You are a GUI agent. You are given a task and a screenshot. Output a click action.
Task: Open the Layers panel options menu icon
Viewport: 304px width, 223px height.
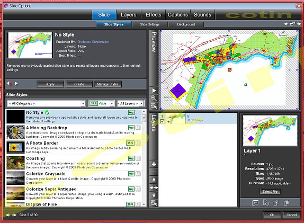coord(154,203)
